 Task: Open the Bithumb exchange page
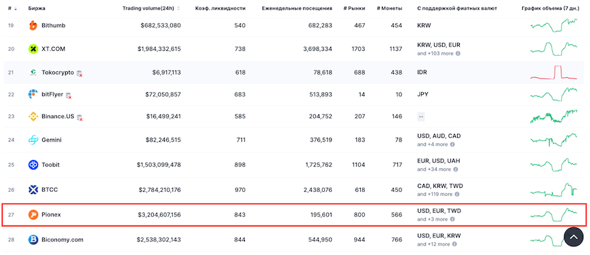pyautogui.click(x=54, y=26)
